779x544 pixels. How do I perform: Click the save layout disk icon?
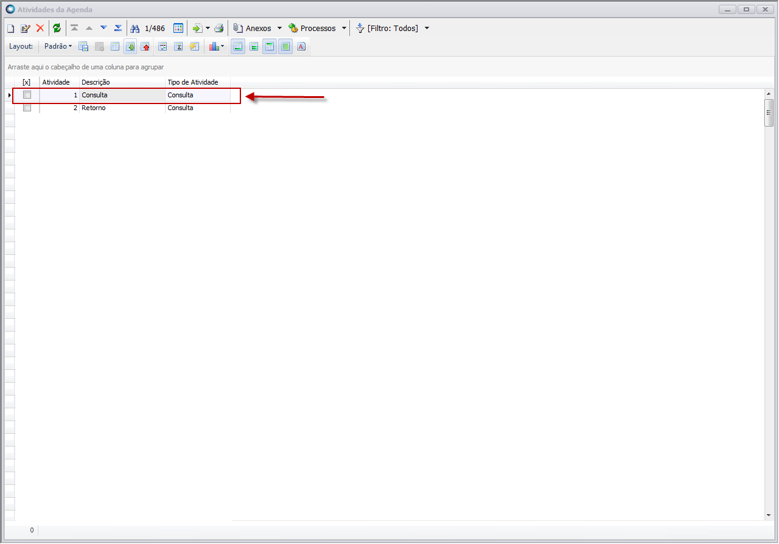point(83,46)
